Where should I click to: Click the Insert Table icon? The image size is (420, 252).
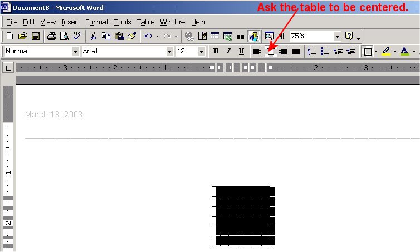pyautogui.click(x=215, y=36)
